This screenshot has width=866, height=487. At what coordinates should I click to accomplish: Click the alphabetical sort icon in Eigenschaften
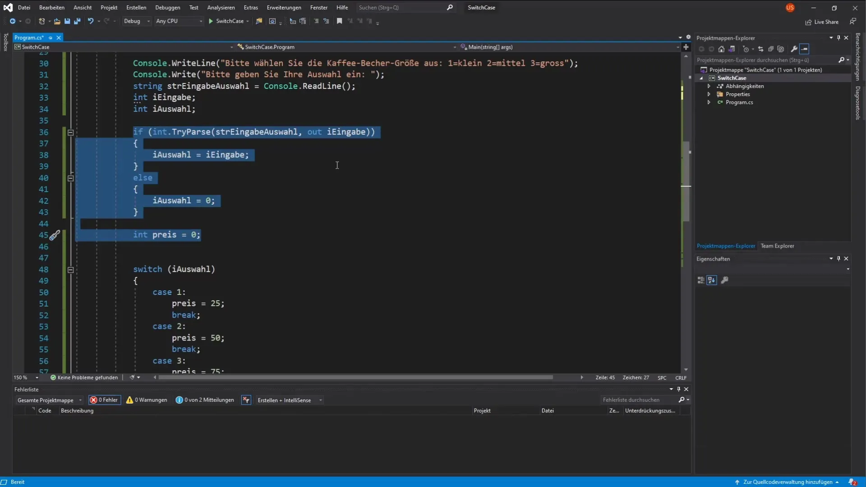click(x=712, y=280)
